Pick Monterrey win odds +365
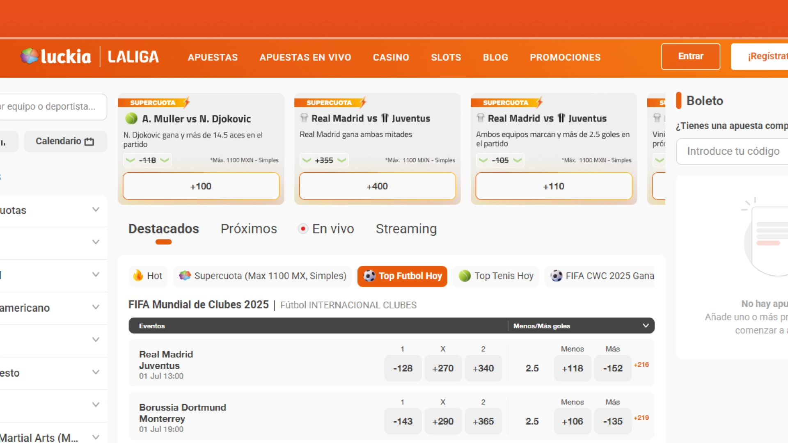This screenshot has width=788, height=443. pos(483,421)
